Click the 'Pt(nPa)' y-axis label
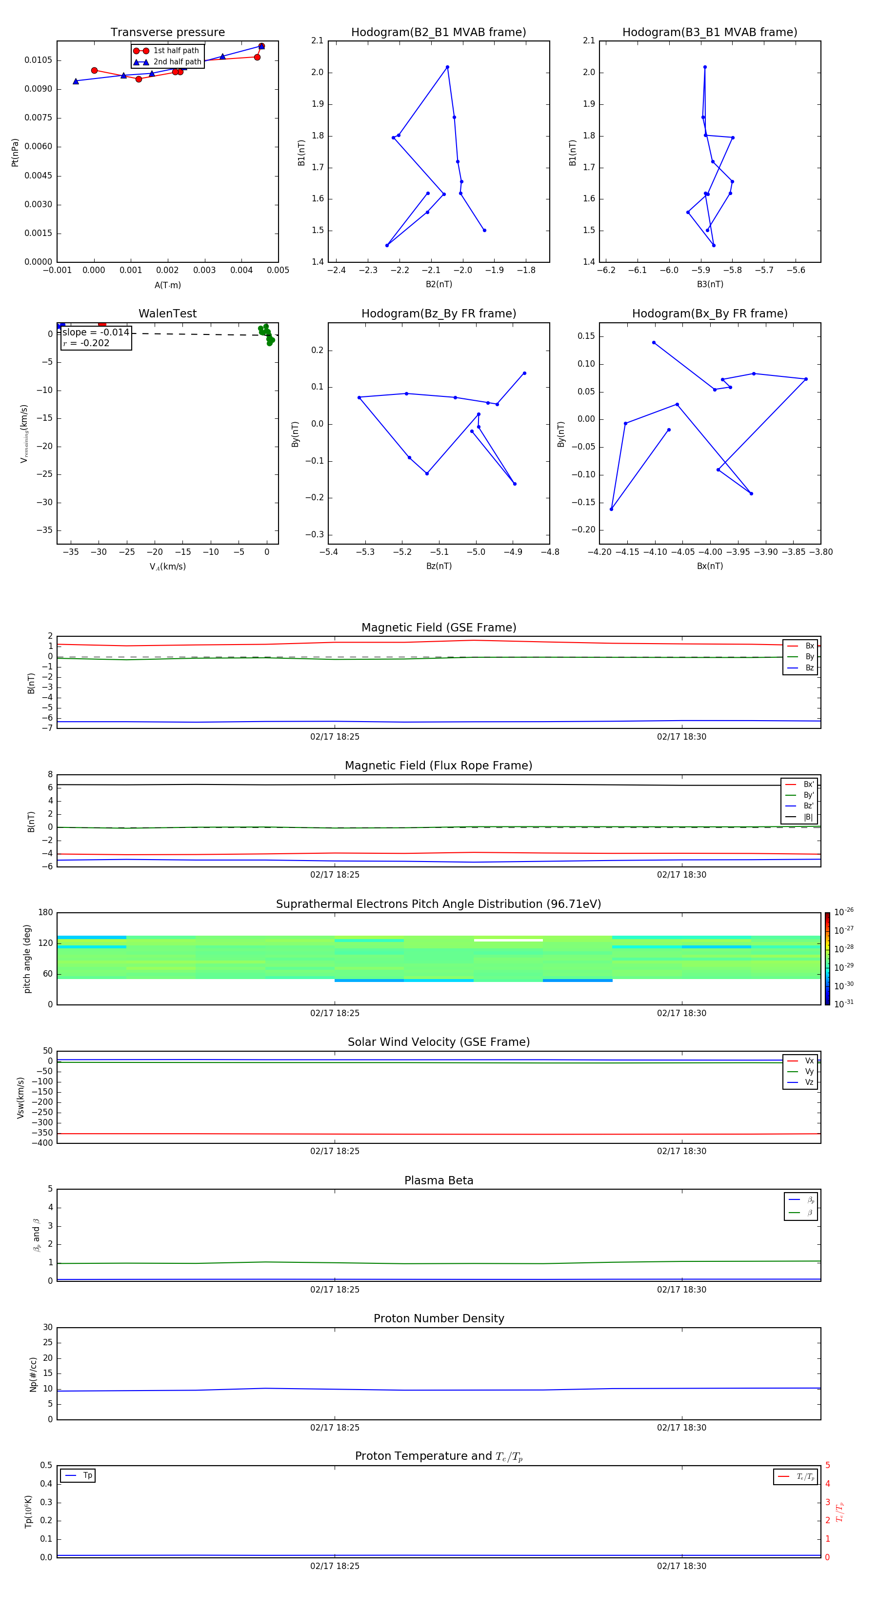 click(15, 152)
